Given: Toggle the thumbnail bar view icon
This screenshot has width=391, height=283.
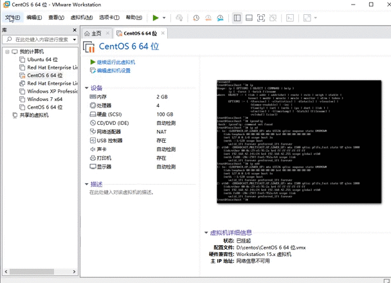Looking at the screenshot, I should [x=249, y=18].
